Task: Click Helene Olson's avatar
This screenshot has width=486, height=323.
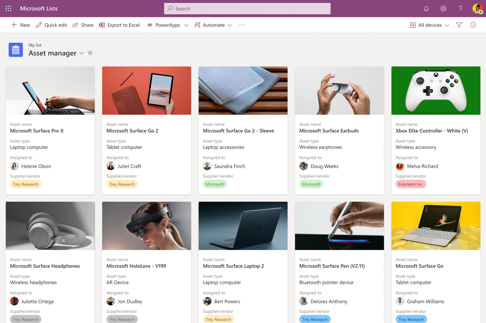Action: click(14, 166)
